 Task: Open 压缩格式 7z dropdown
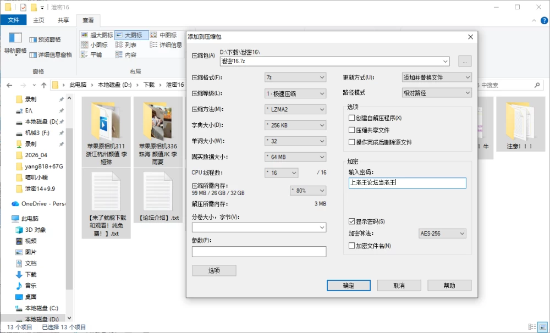(295, 77)
